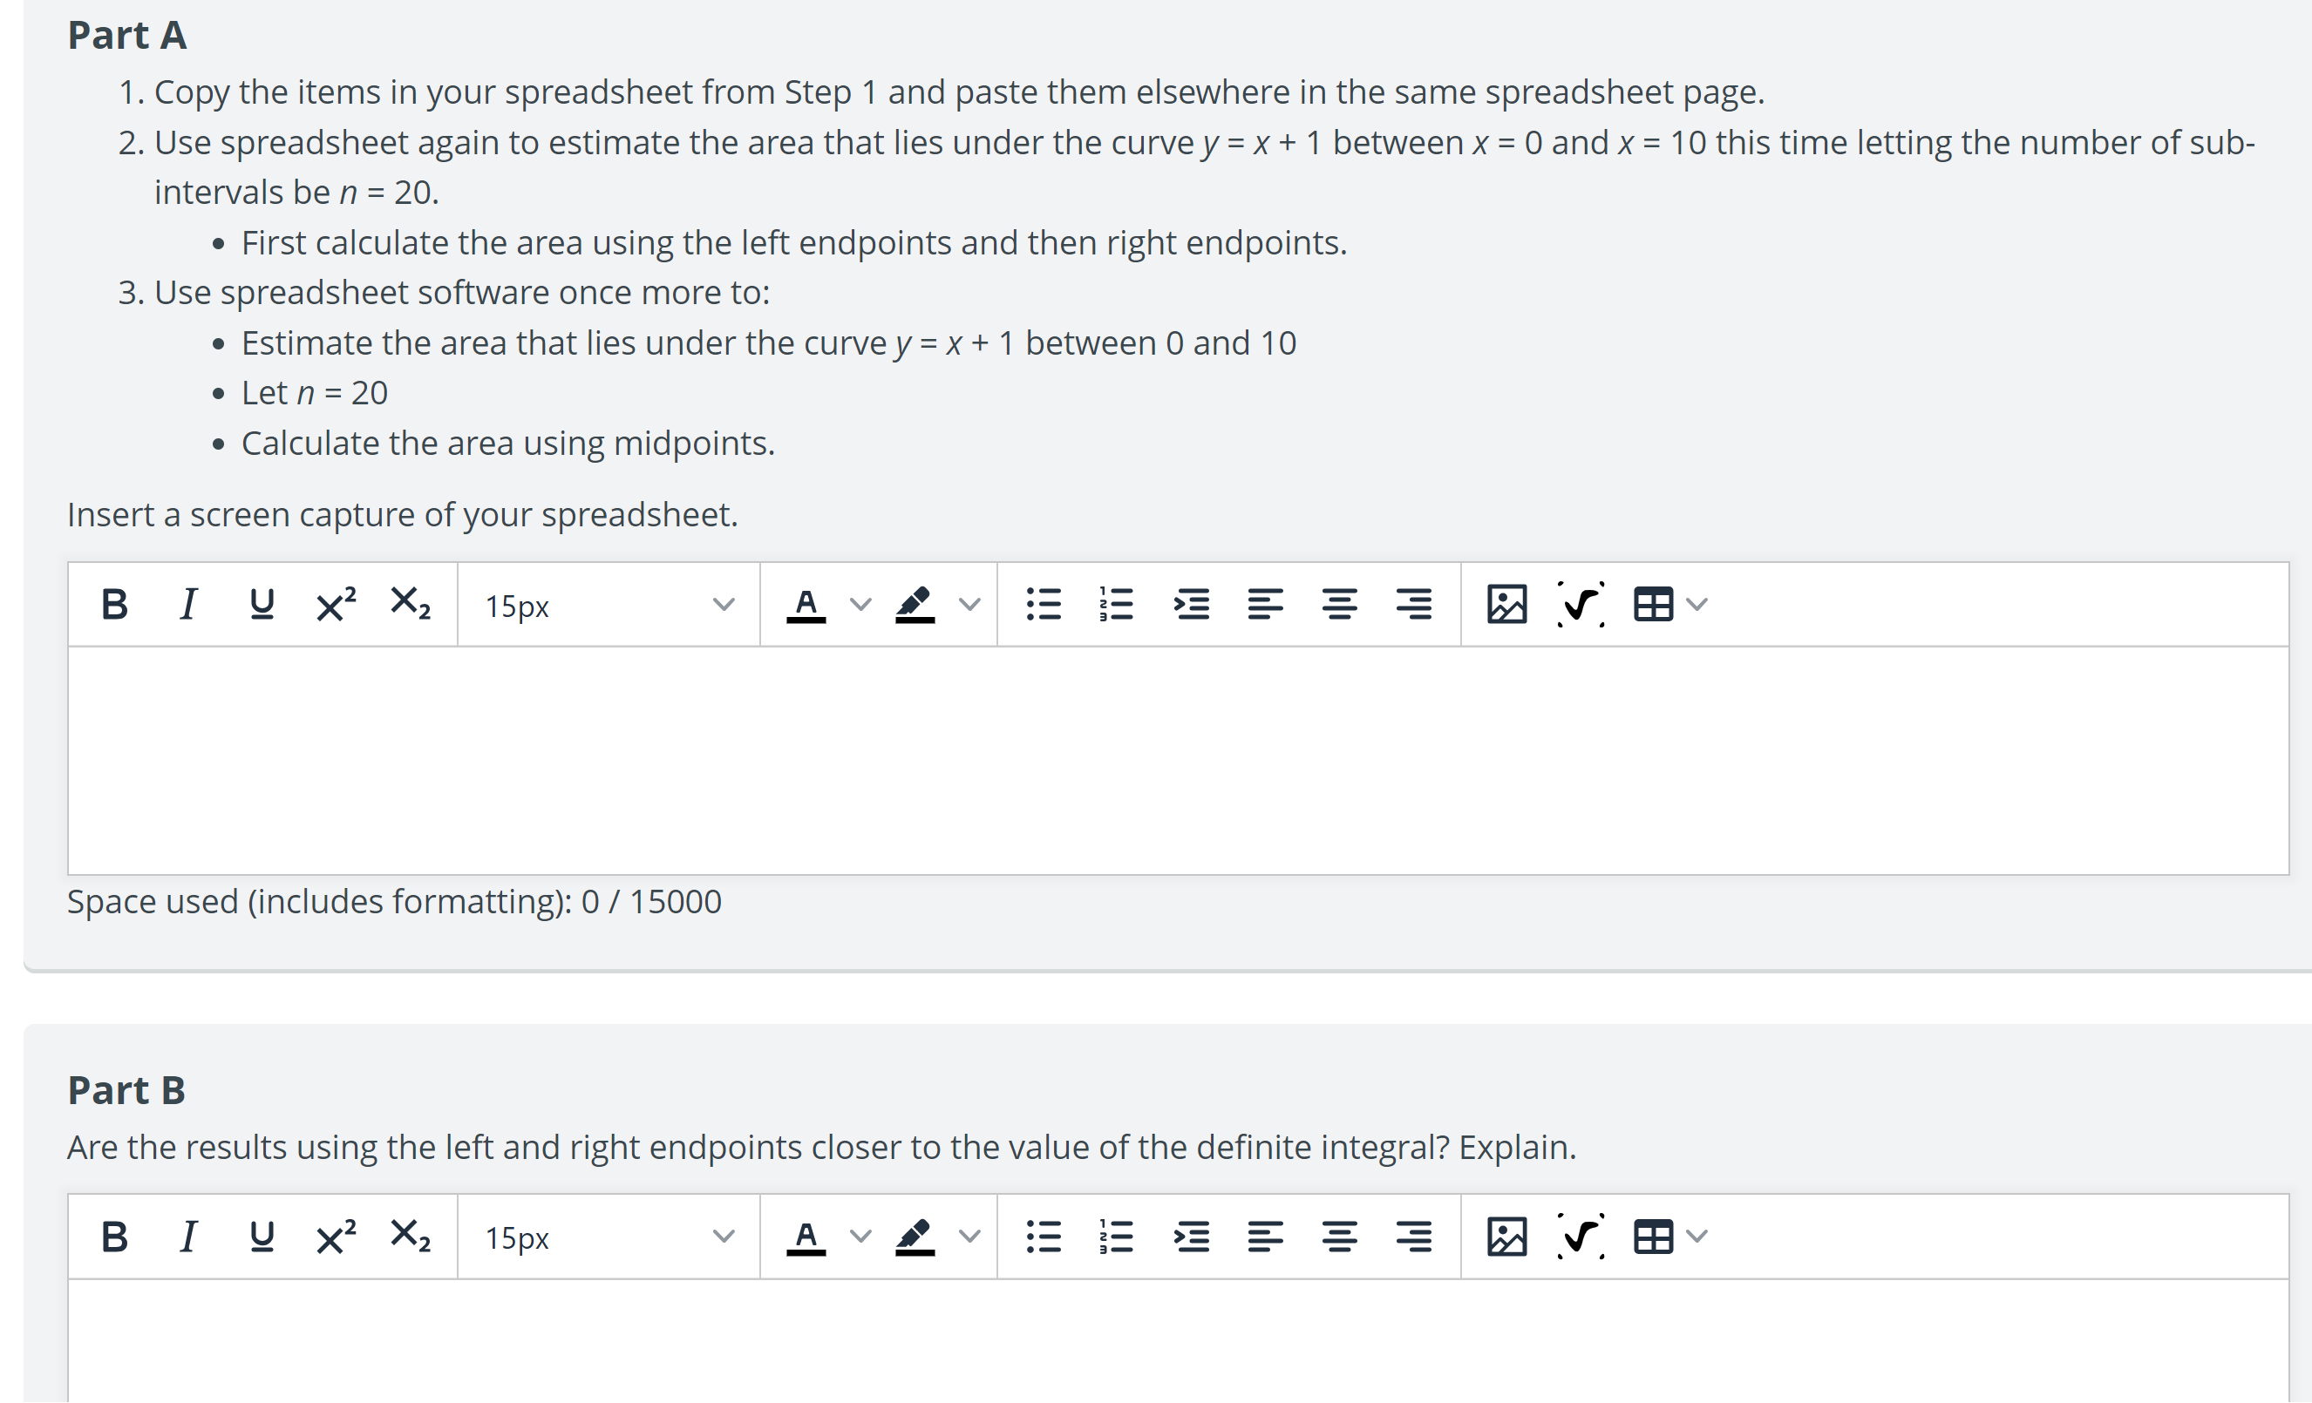Screen dimensions: 2312x1403
Task: Click inside Part A answer text area
Action: point(1178,760)
